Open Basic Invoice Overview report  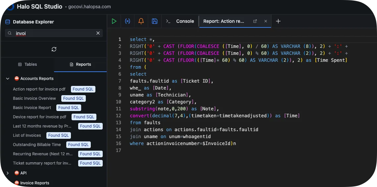34,98
